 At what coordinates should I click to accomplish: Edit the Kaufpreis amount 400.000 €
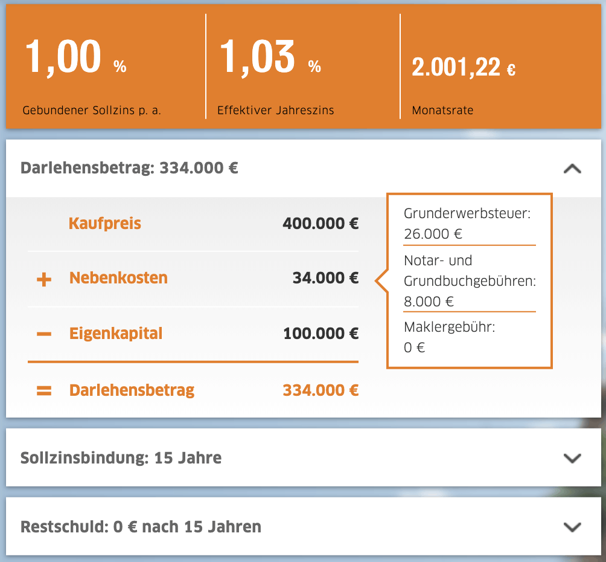pyautogui.click(x=321, y=224)
